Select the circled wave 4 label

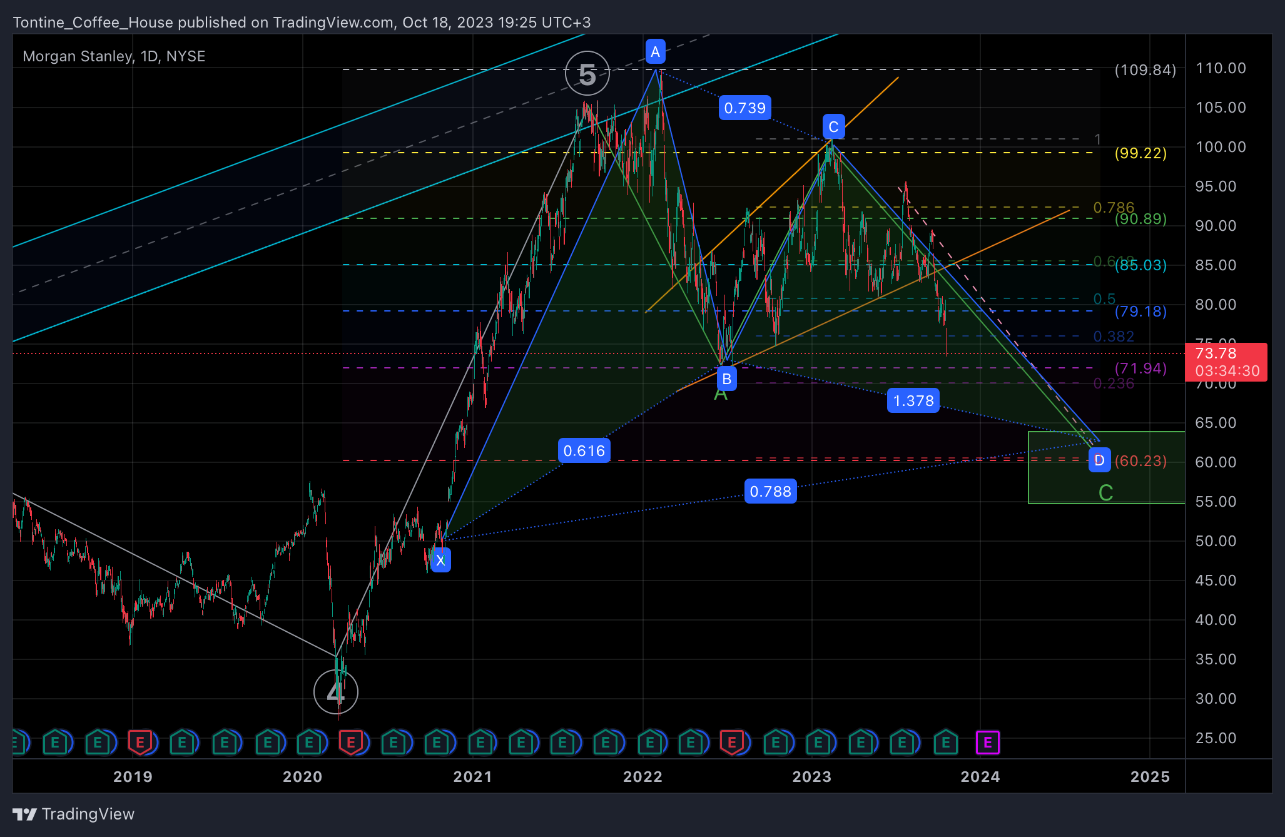tap(336, 692)
